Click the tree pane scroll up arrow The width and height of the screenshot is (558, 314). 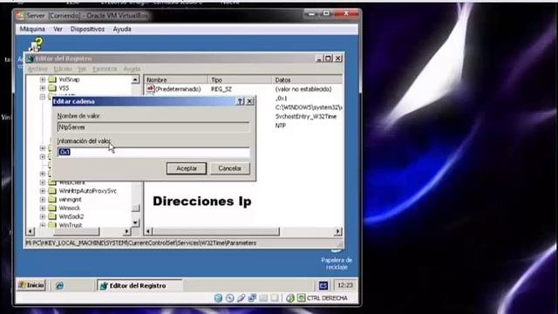[x=136, y=79]
